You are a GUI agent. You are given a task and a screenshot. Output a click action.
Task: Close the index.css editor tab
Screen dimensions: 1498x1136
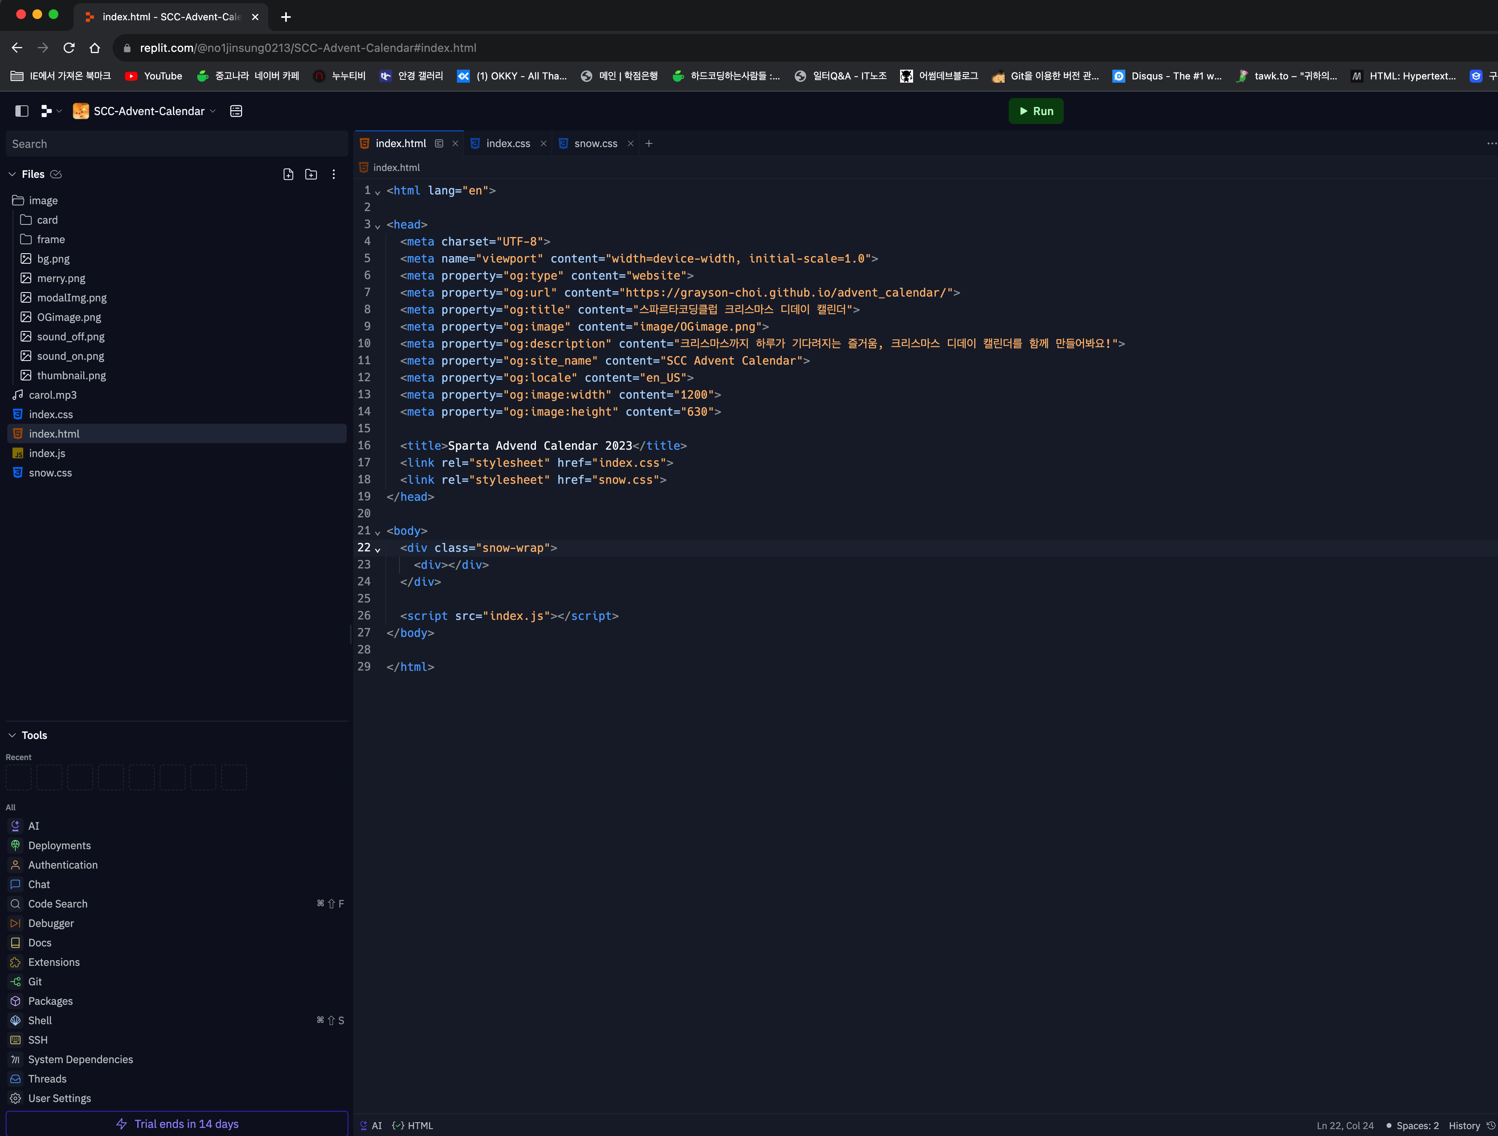pyautogui.click(x=543, y=143)
